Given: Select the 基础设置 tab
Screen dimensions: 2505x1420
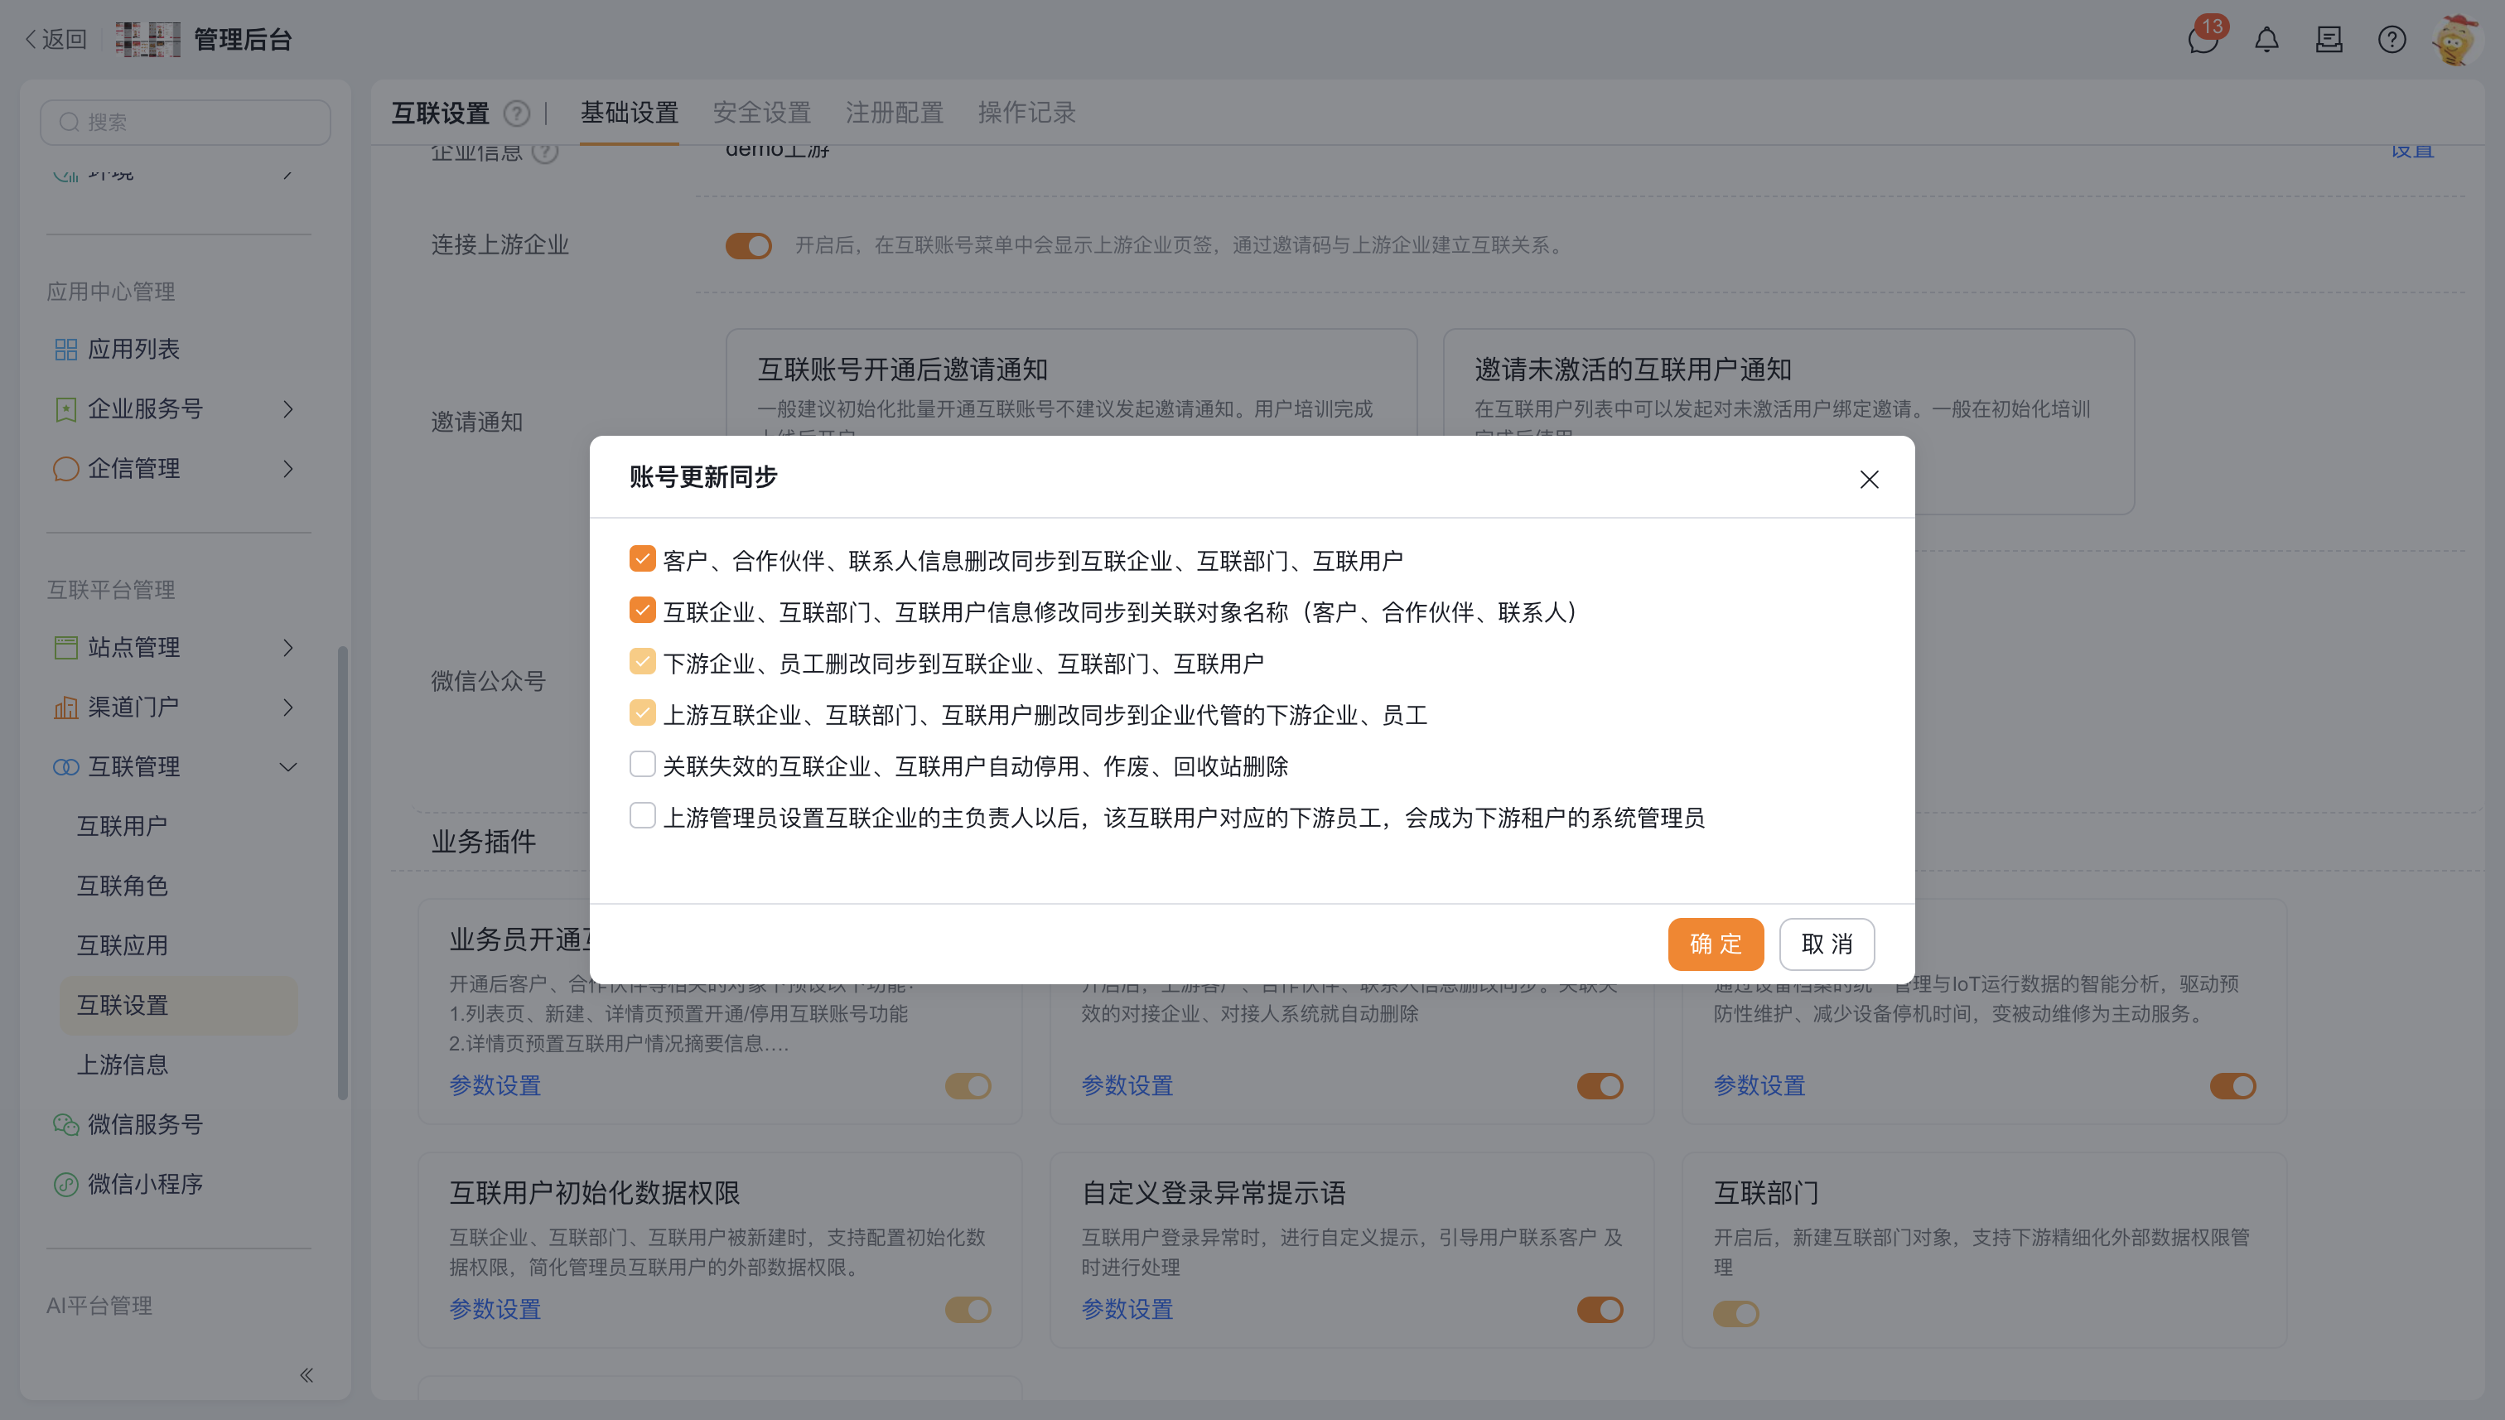Looking at the screenshot, I should 629,114.
